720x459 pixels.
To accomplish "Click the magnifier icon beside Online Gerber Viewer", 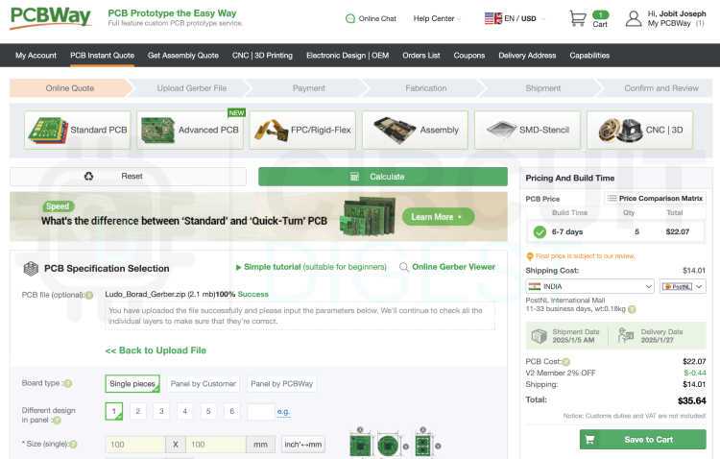I will pos(403,267).
